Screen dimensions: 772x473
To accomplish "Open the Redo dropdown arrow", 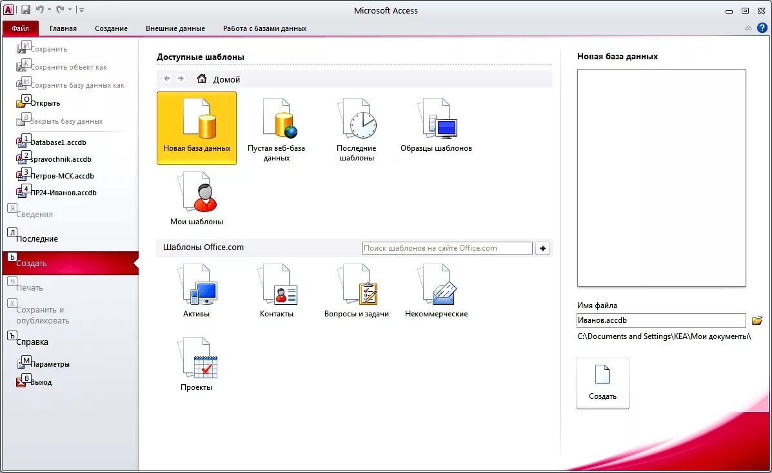I will (70, 10).
